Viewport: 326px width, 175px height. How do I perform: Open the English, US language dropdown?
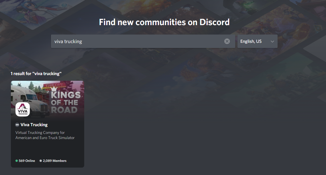coord(257,41)
